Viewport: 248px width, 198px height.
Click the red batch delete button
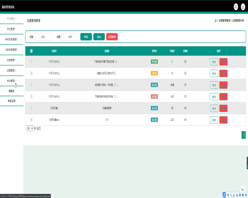(112, 37)
